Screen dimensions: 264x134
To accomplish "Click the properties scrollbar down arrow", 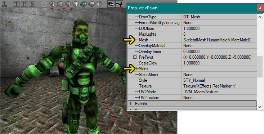I will click(260, 107).
